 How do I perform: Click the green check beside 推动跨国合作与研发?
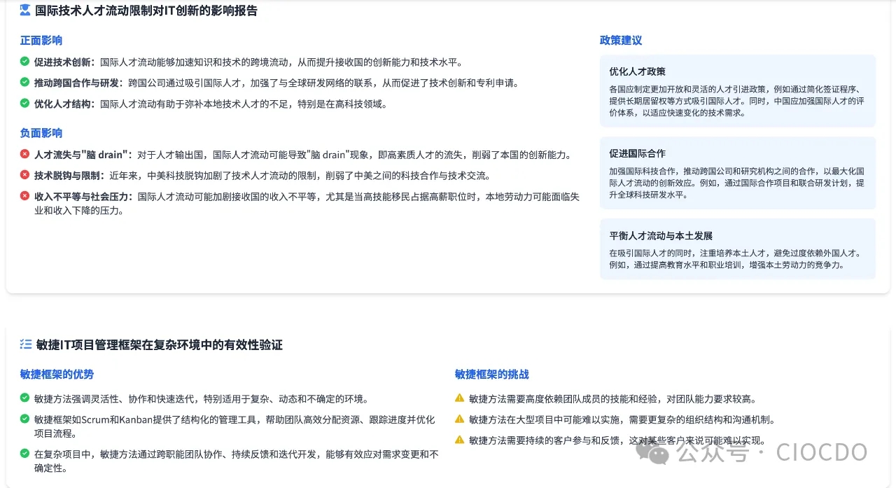point(25,83)
